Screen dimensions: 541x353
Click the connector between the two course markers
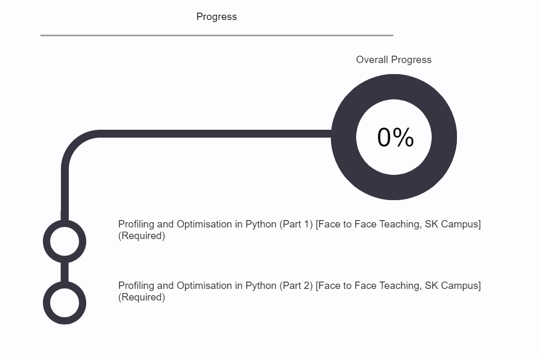pyautogui.click(x=65, y=272)
